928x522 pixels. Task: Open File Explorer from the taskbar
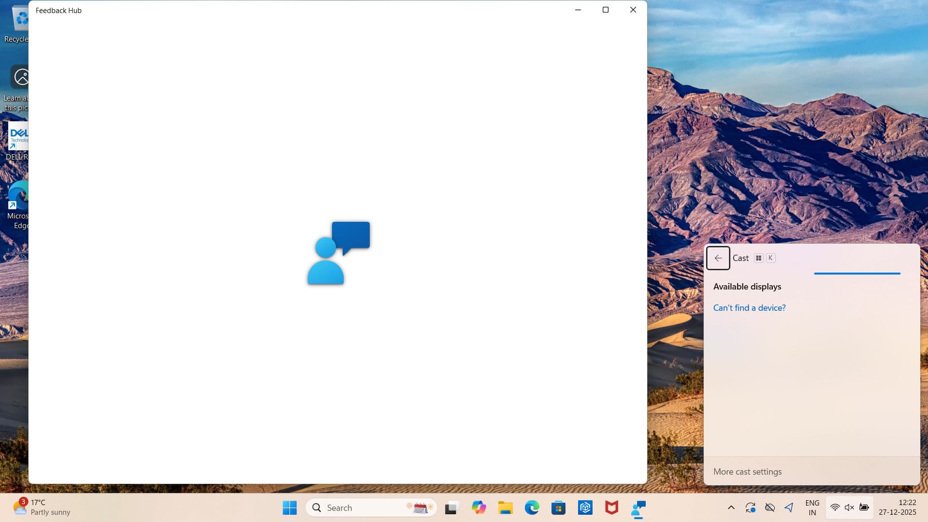click(505, 507)
